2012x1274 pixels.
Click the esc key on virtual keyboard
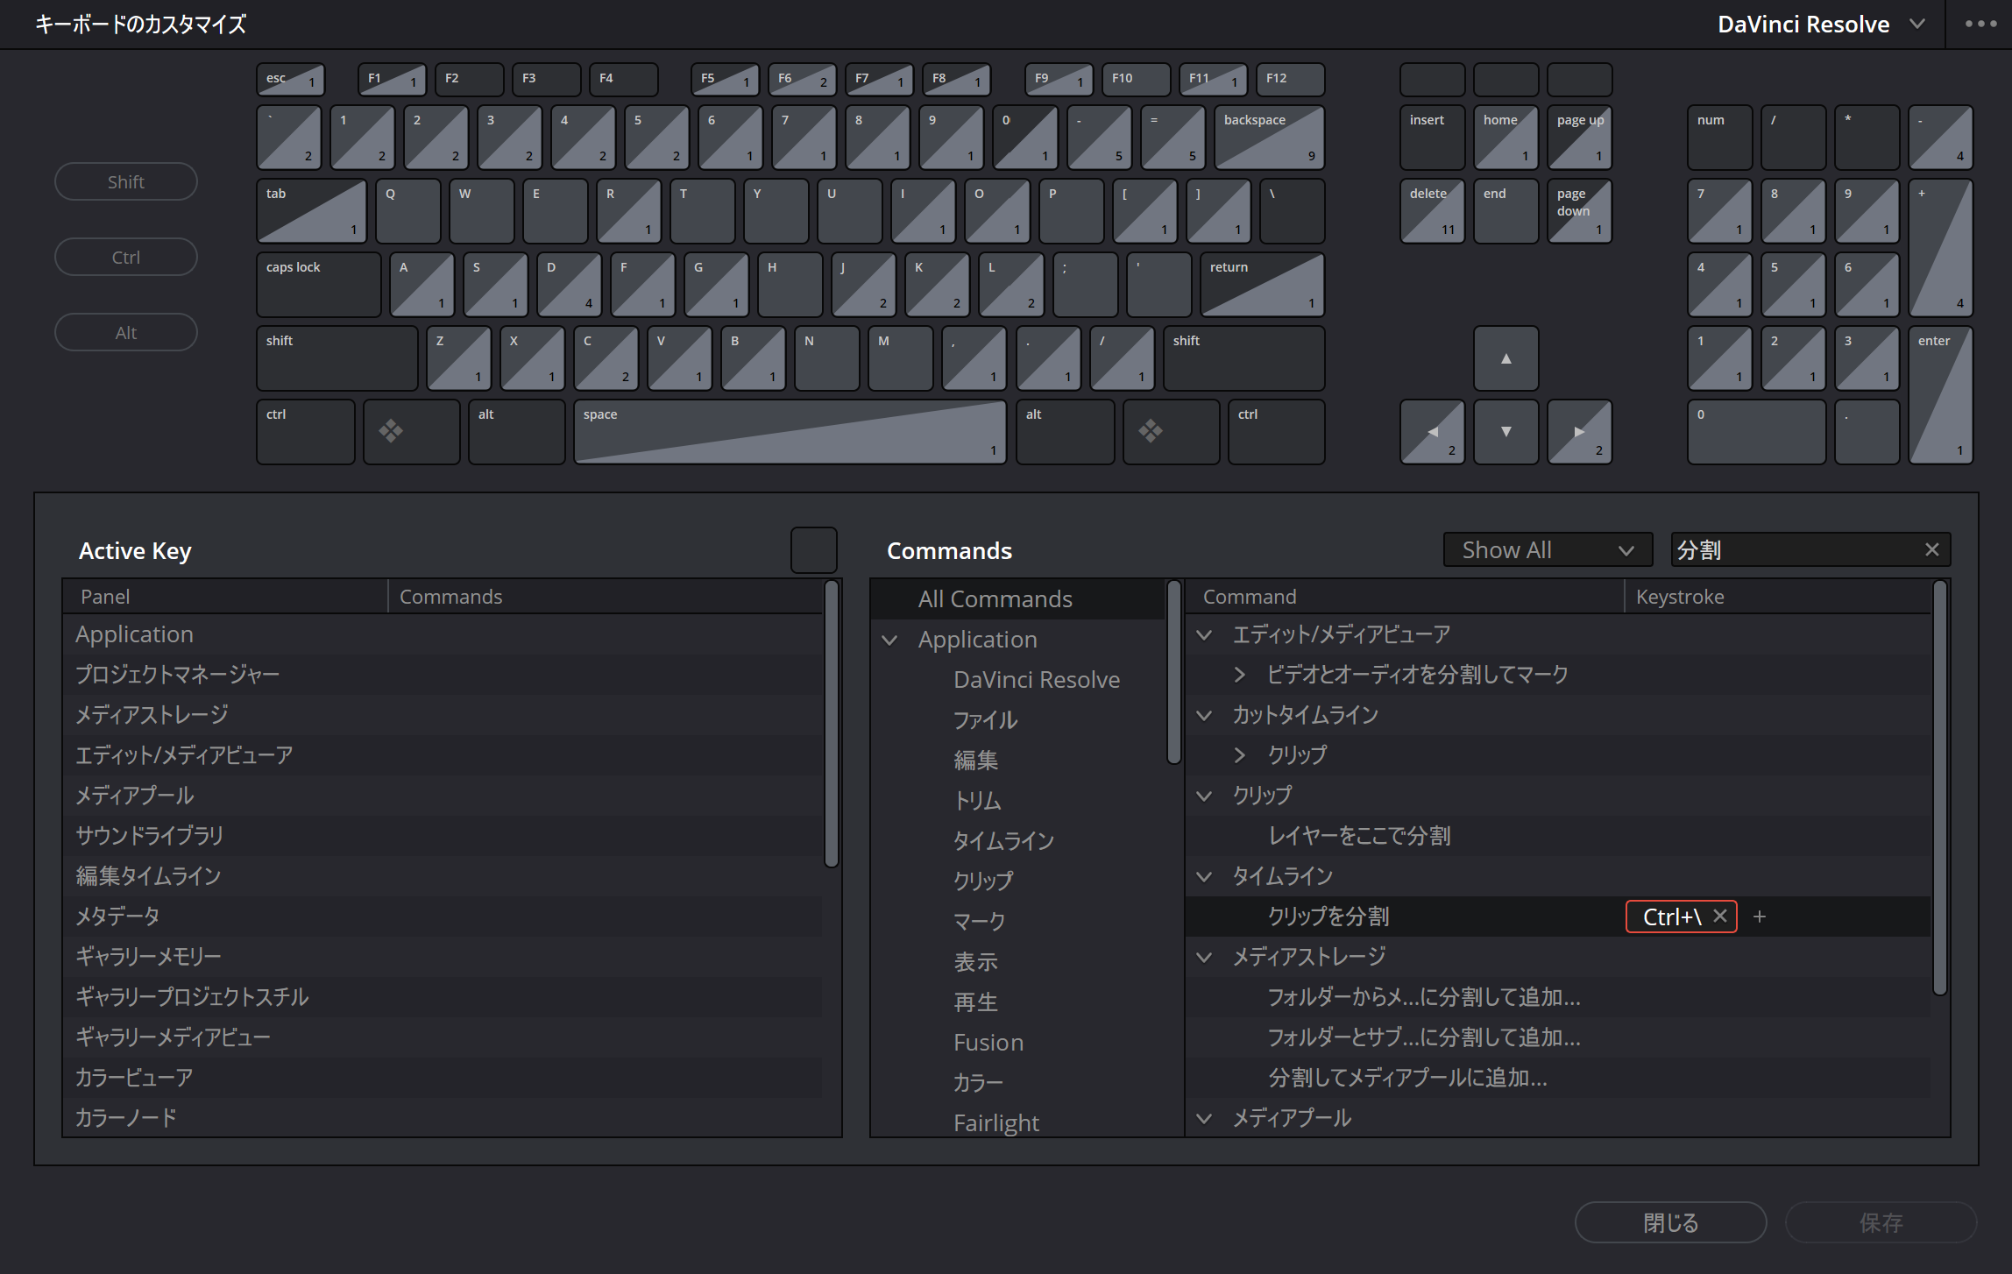(x=291, y=80)
